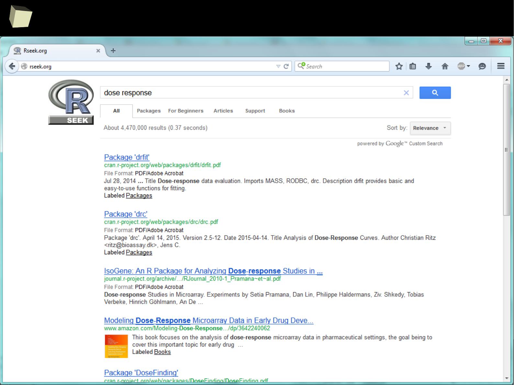Open a new browser tab
This screenshot has height=385, width=514.
click(113, 50)
